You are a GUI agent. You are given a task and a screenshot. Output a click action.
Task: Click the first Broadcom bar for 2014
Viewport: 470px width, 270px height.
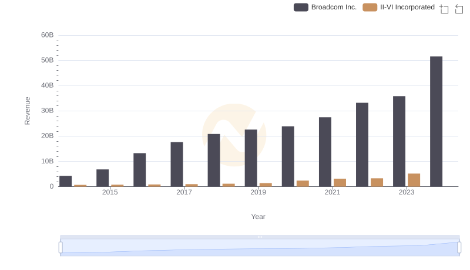(66, 182)
